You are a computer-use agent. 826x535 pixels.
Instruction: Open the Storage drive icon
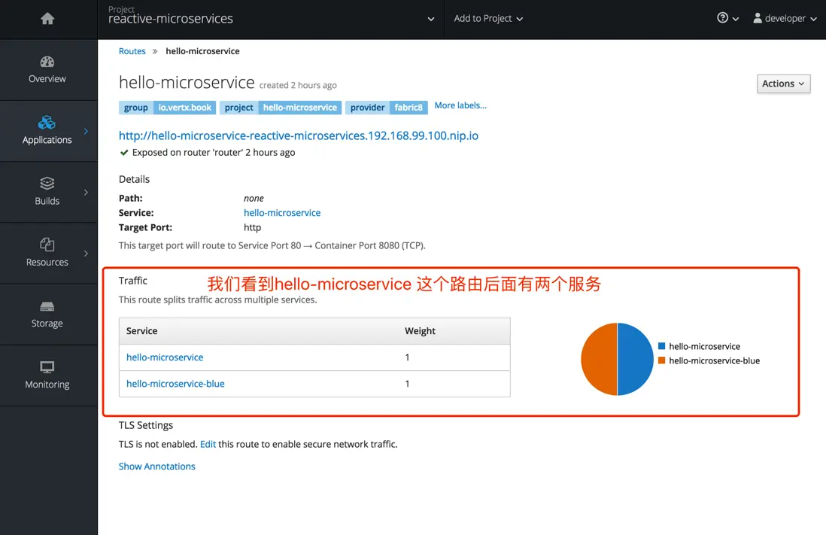coord(47,306)
